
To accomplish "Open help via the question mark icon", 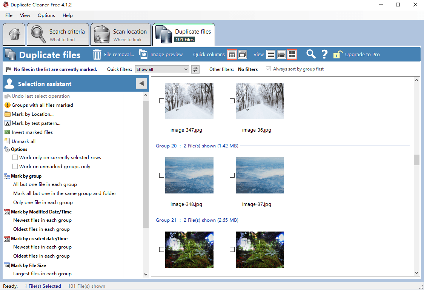I will point(325,54).
